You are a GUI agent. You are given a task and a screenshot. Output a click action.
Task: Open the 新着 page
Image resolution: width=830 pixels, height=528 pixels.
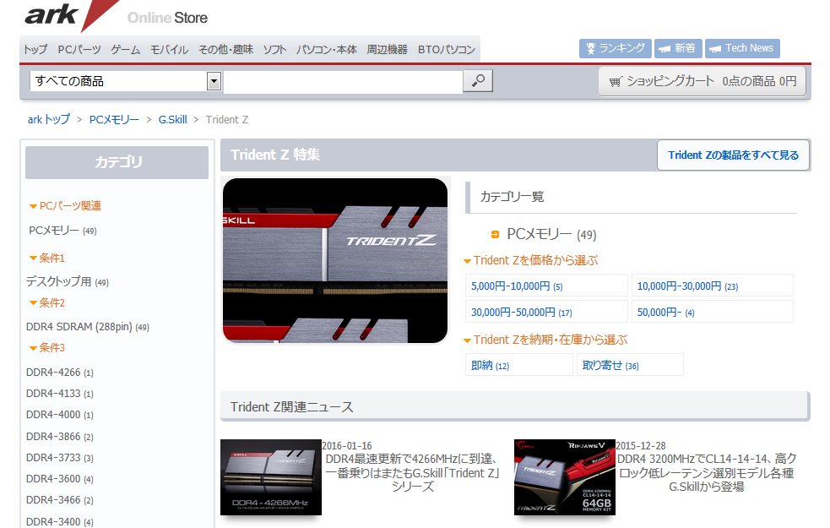pos(678,48)
